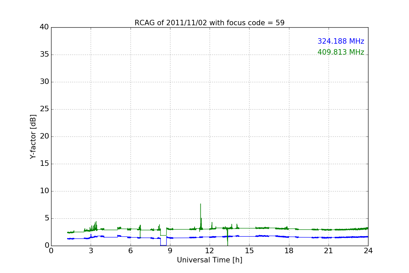Viewport: 409px width, 273px height.
Task: Select the green '409.813 MHz' legend label
Action: click(x=341, y=52)
